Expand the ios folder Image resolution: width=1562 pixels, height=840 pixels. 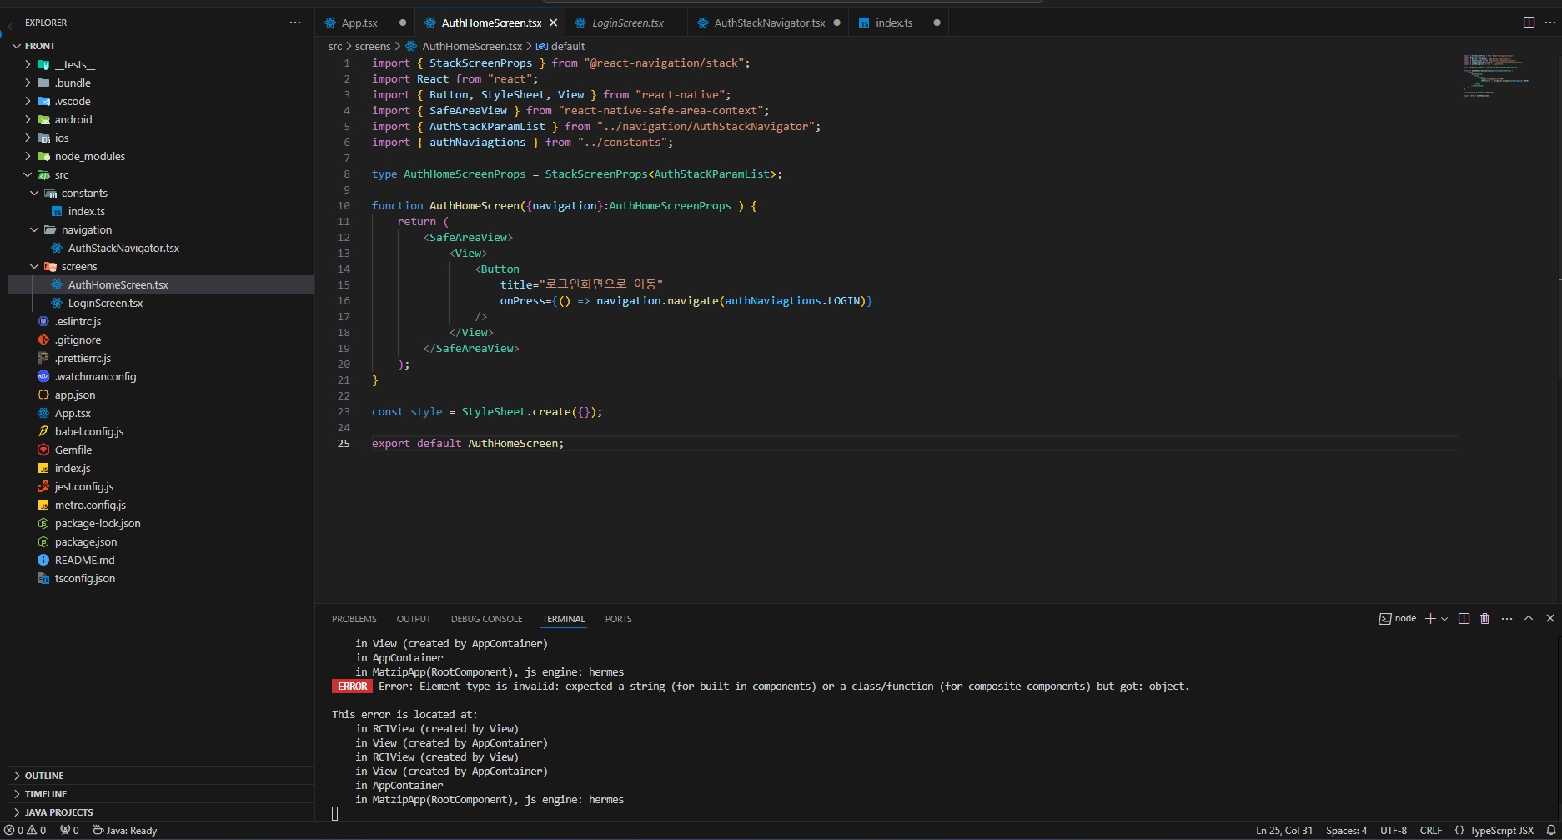(162, 138)
